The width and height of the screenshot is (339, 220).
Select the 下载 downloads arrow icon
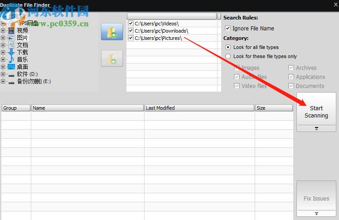pos(11,52)
